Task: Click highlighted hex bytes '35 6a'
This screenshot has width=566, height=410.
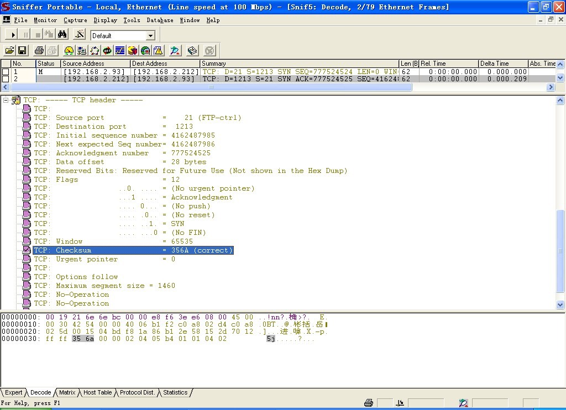Action: tap(83, 339)
